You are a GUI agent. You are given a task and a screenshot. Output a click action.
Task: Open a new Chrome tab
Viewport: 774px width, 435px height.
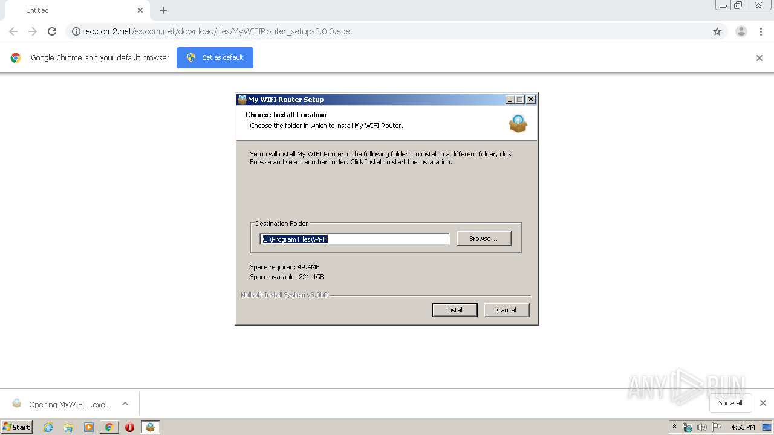click(163, 10)
